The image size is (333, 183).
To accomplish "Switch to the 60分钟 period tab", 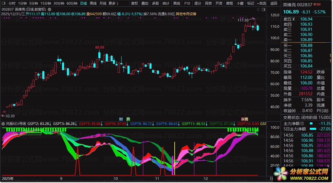I will pyautogui.click(x=72, y=3).
